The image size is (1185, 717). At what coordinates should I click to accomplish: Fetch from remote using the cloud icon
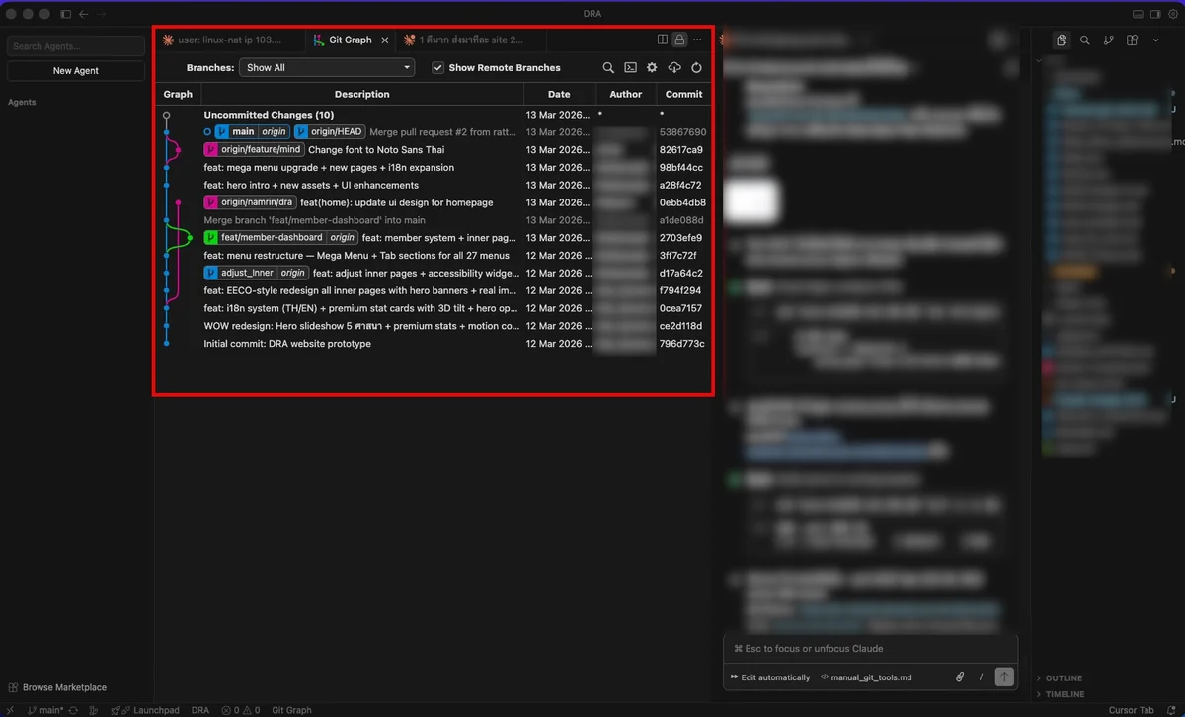point(673,67)
